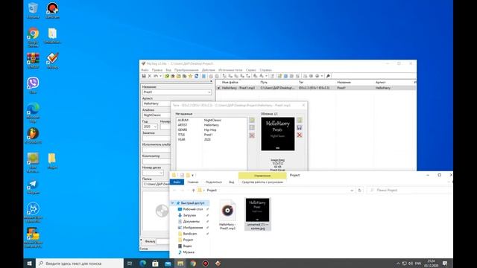Open the Поделиться tab in Explorer ribbon

[x=214, y=182]
